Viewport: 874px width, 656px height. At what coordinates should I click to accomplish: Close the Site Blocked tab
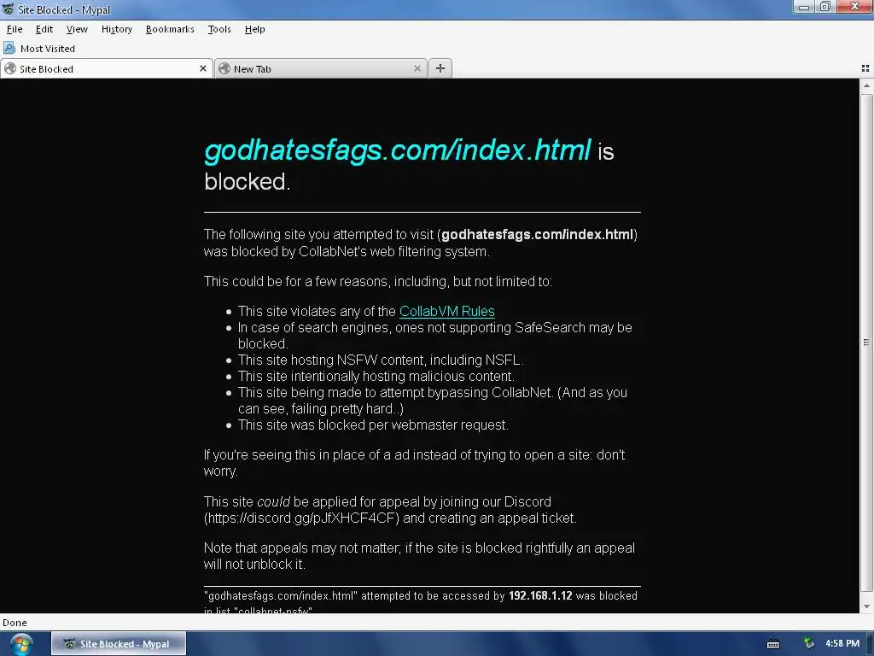203,68
